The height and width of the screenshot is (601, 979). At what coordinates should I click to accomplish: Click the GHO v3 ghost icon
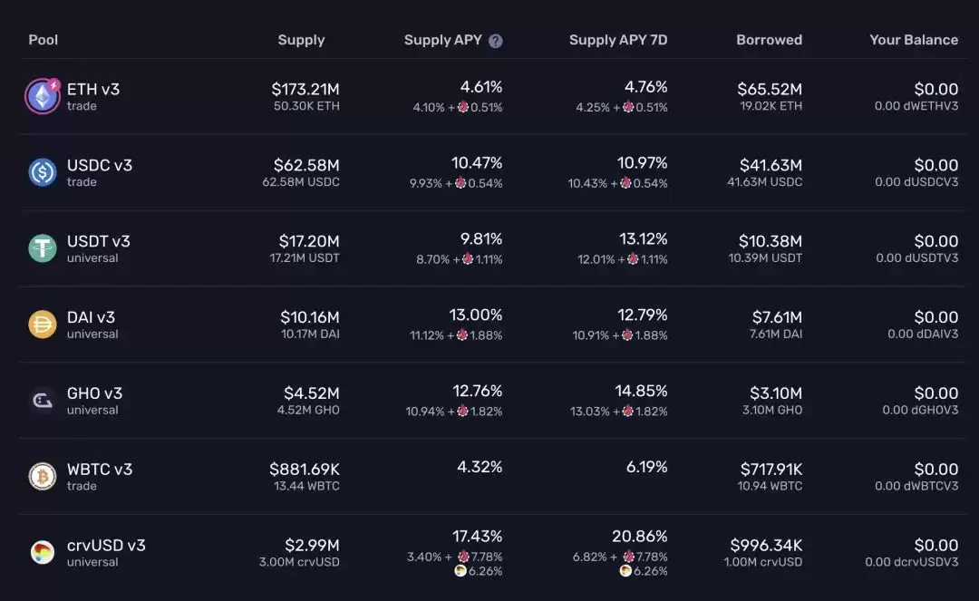[x=42, y=401]
